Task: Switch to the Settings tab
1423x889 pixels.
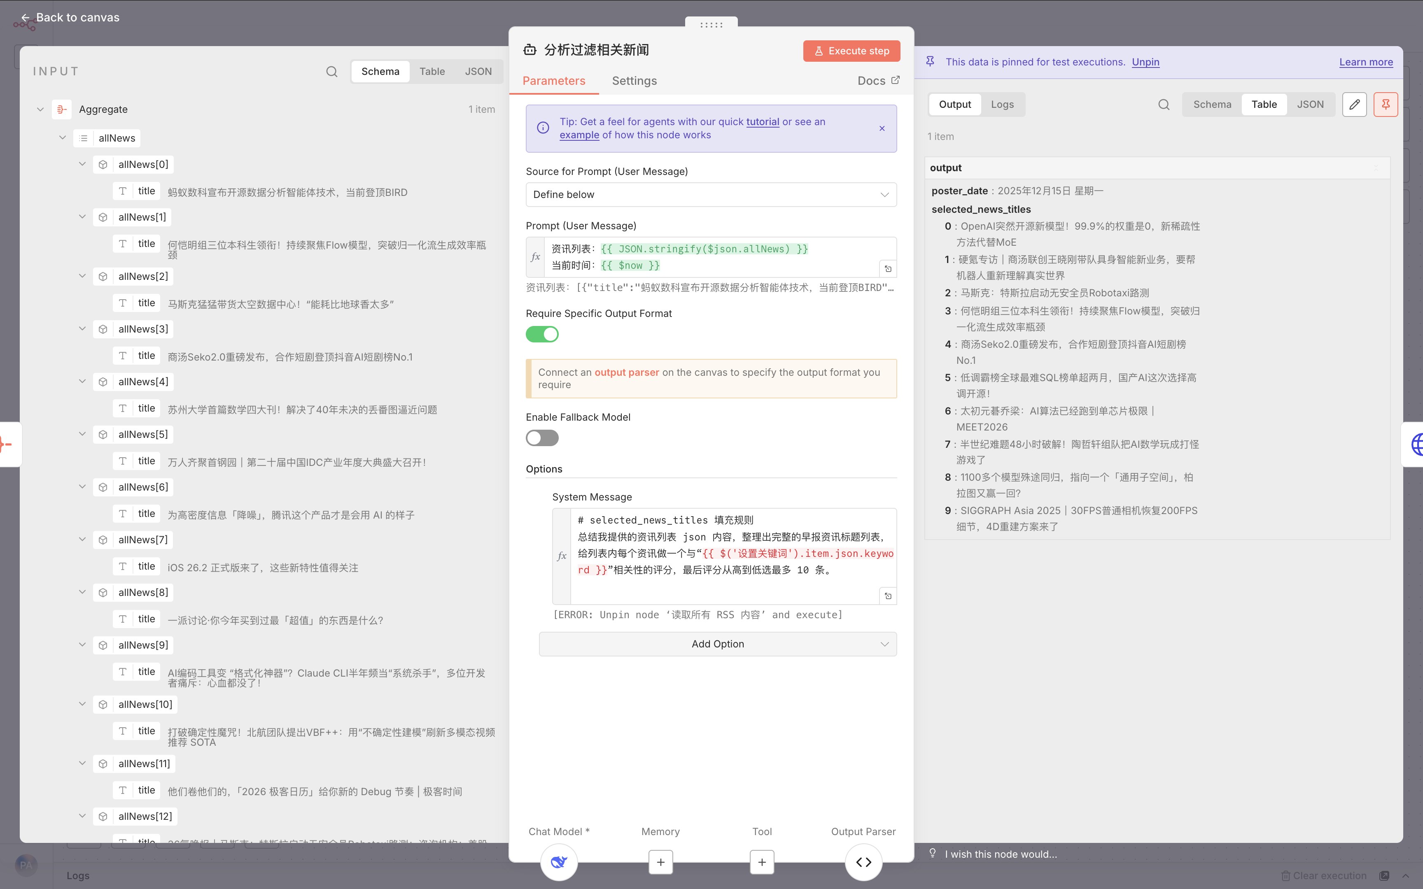Action: pos(634,81)
